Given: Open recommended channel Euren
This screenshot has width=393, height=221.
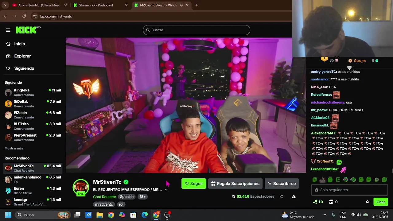Looking at the screenshot, I should point(33,191).
